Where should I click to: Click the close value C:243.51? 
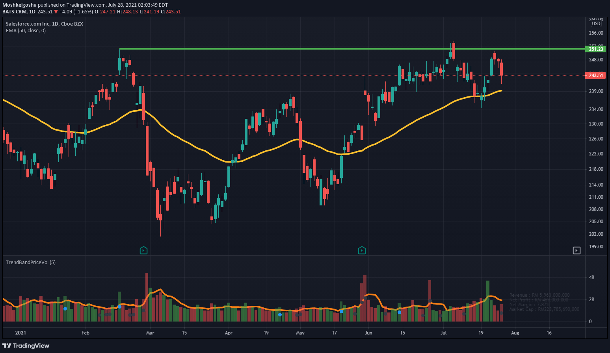[171, 11]
